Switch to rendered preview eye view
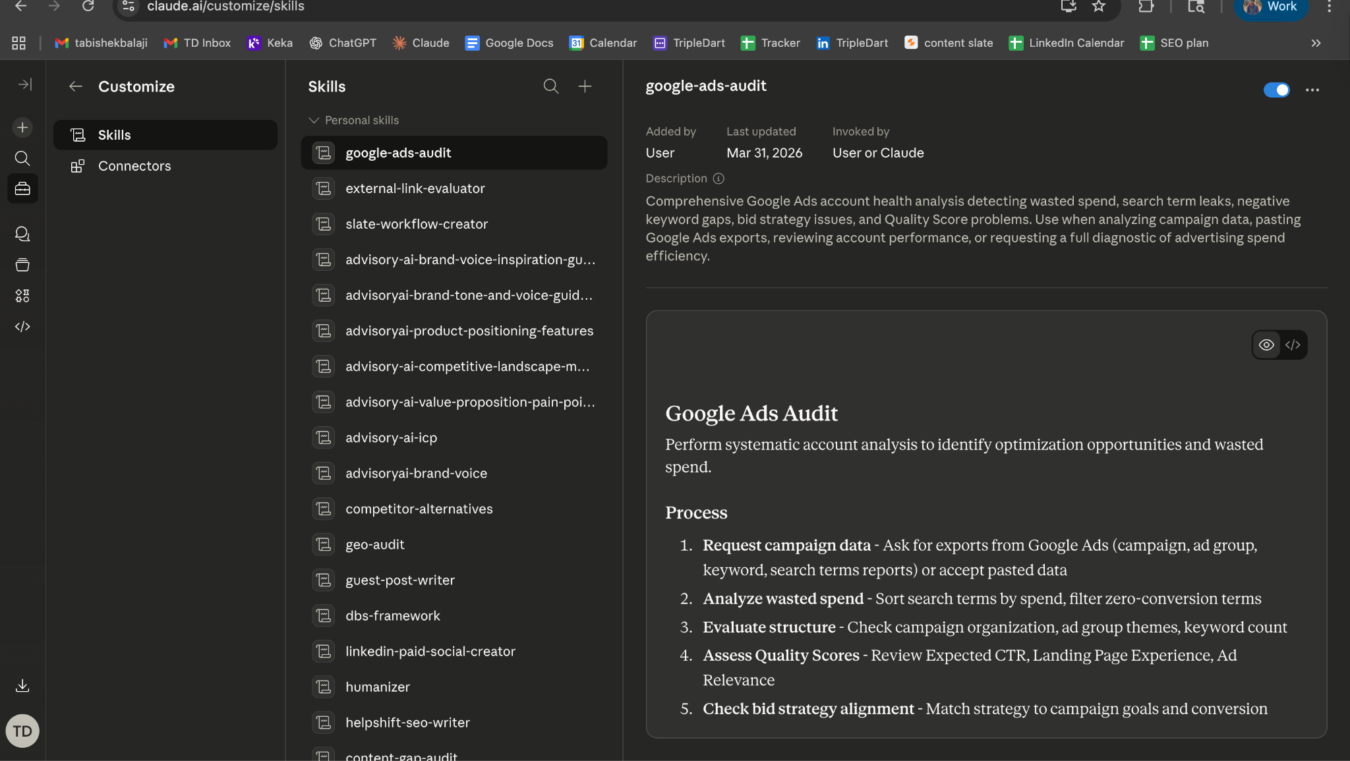This screenshot has height=761, width=1350. (x=1266, y=345)
